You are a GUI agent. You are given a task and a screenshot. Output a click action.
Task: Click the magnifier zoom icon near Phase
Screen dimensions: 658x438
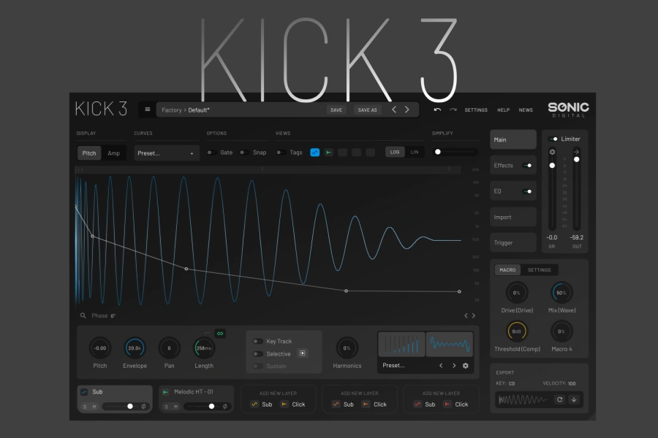tap(83, 315)
